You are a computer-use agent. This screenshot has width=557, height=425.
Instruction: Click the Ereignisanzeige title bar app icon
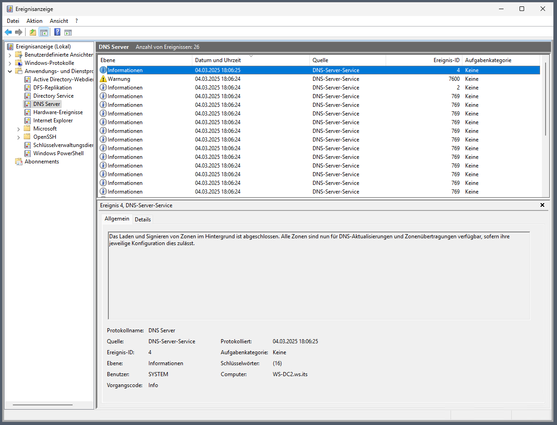pyautogui.click(x=10, y=9)
